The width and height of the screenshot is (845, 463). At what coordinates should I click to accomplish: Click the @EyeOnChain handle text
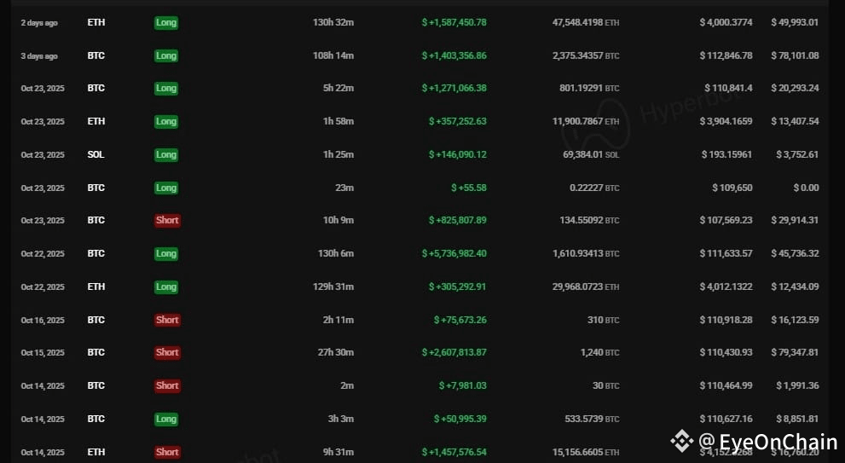point(768,442)
